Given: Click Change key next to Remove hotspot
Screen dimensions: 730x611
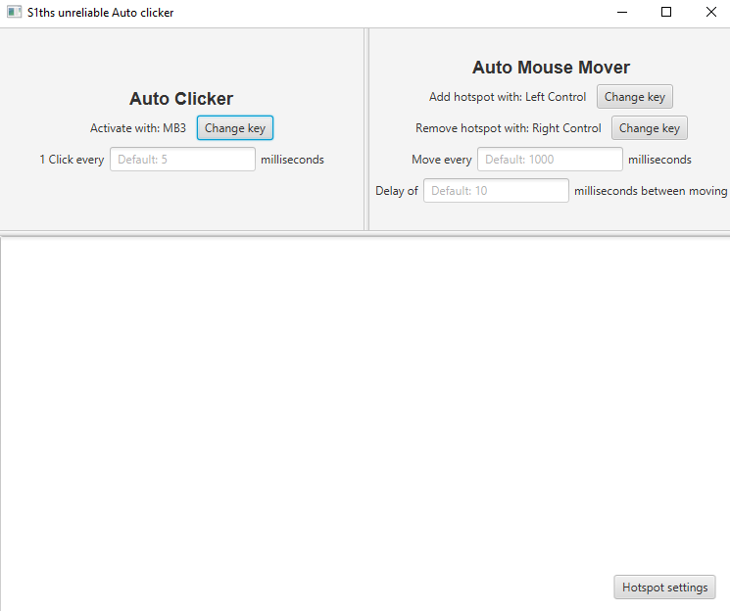Looking at the screenshot, I should (x=650, y=128).
